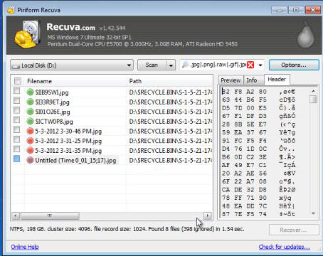Click the green status dot for $I33R9ET.jpg
Viewport: 323px width, 256px height.
tap(30, 102)
